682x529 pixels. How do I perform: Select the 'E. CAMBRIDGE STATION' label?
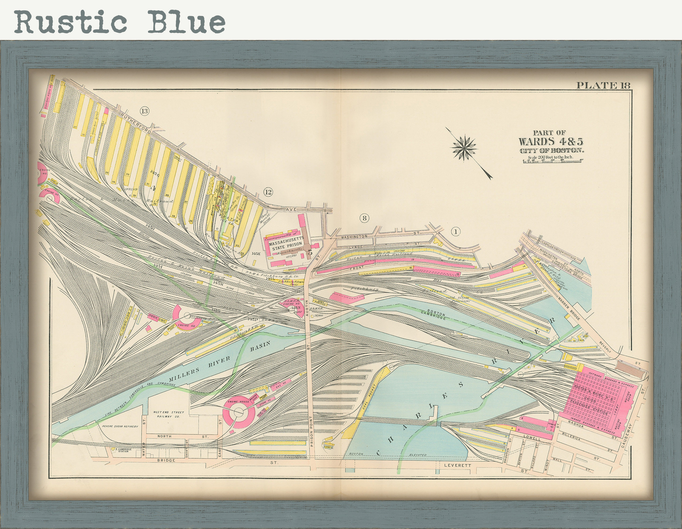(123, 450)
